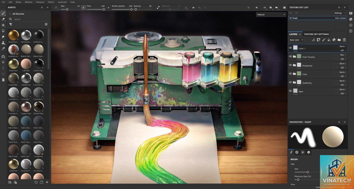Select the Paint brush tool in left toolbar
The image size is (354, 189).
click(3, 13)
